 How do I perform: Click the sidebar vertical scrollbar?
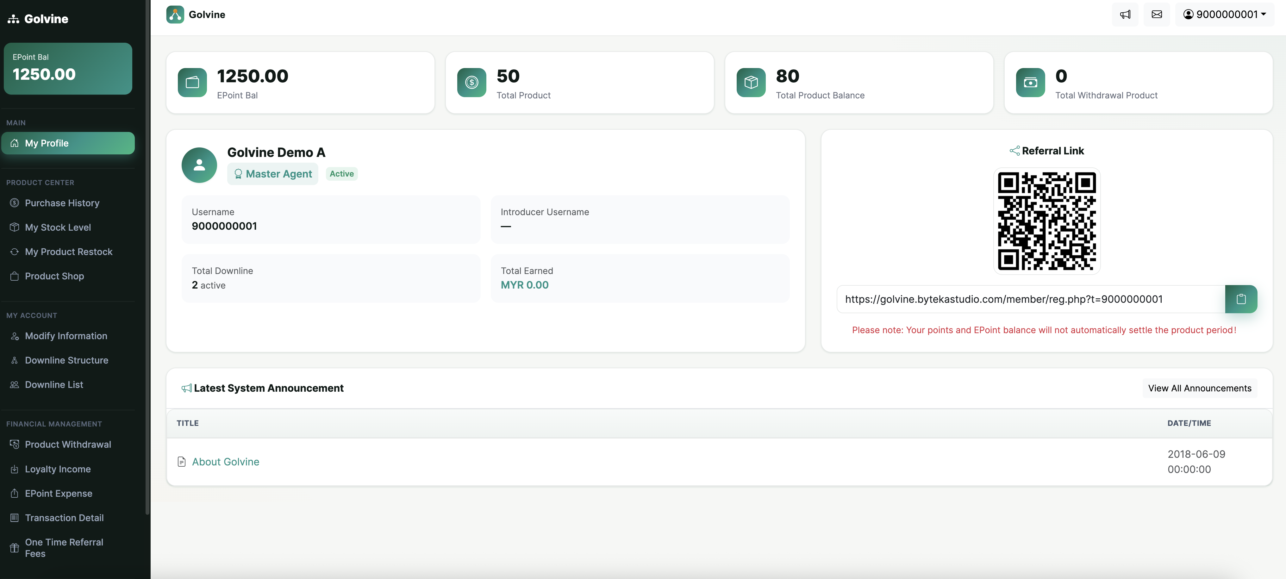[147, 257]
